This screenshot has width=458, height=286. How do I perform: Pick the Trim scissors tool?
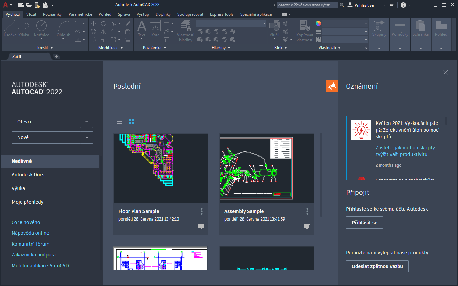[x=114, y=23]
